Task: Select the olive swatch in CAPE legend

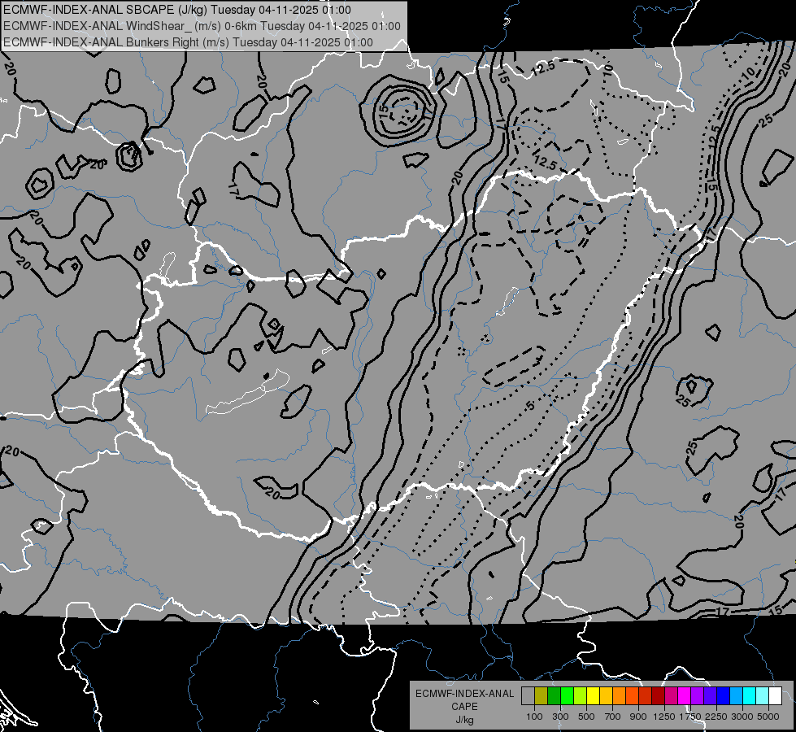Action: click(x=542, y=695)
